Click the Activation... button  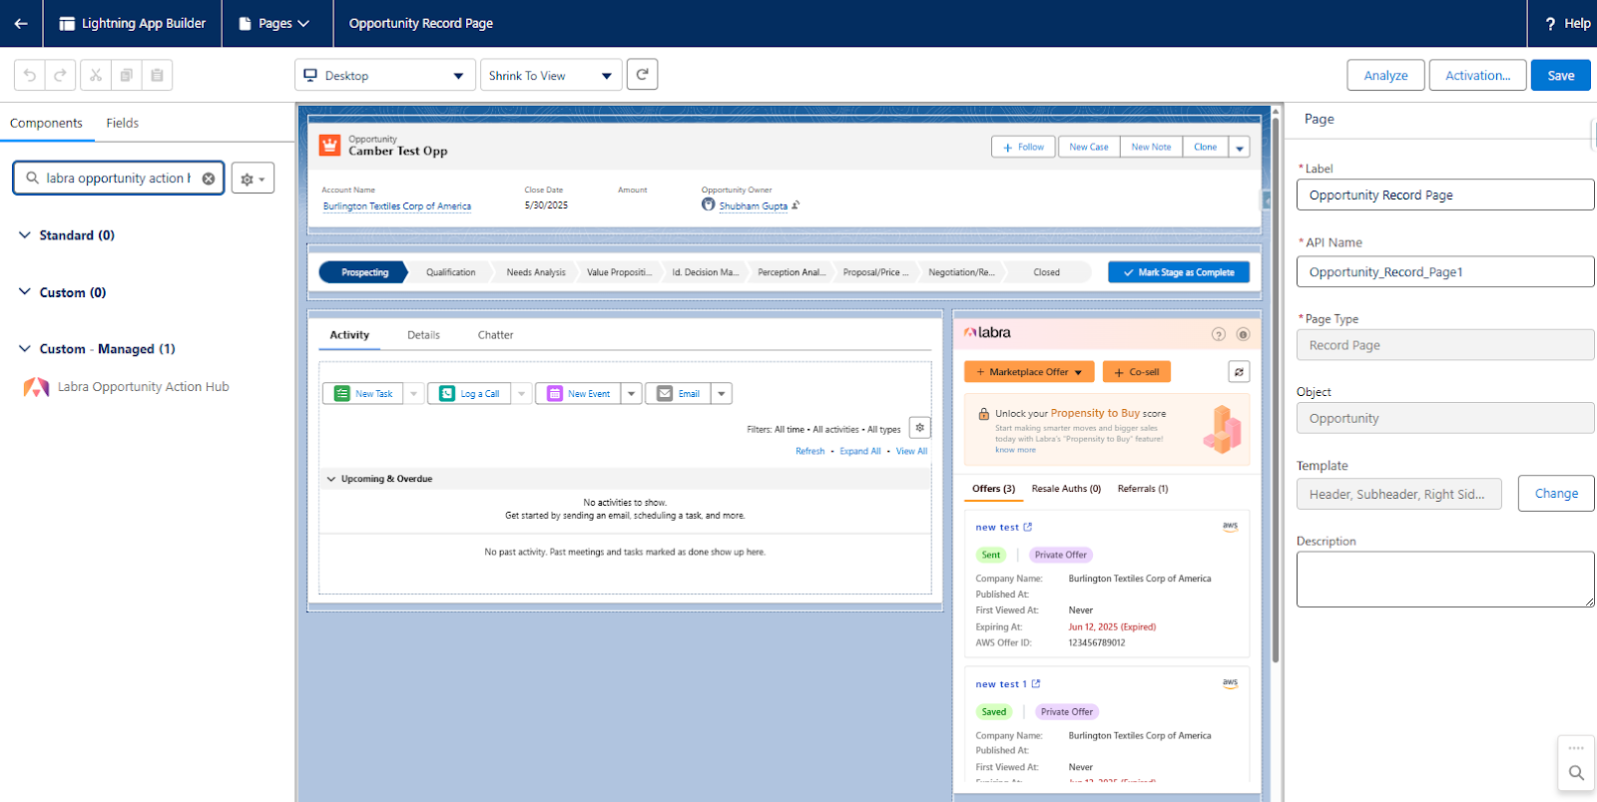[1477, 75]
